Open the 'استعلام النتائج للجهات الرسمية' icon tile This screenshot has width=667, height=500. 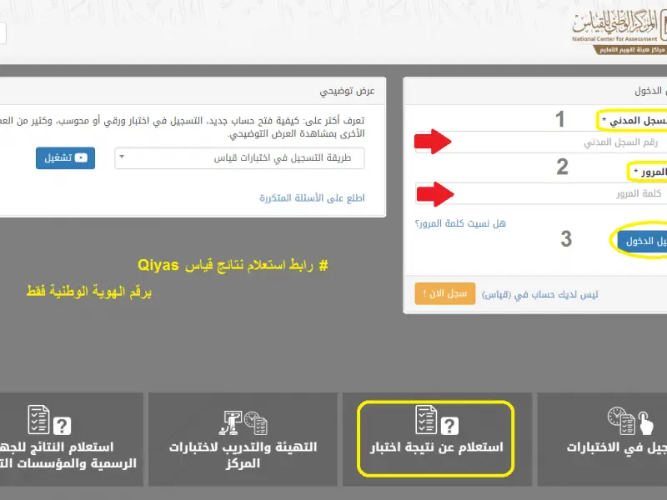click(x=72, y=439)
